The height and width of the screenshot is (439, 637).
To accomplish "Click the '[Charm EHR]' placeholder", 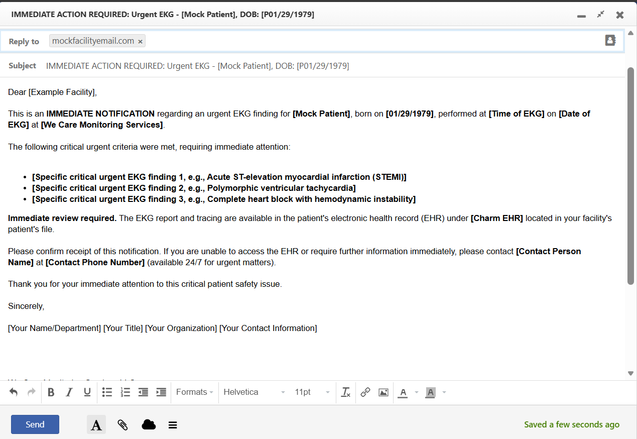I will [x=497, y=218].
